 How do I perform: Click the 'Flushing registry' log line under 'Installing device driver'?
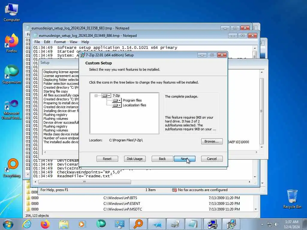55,115
